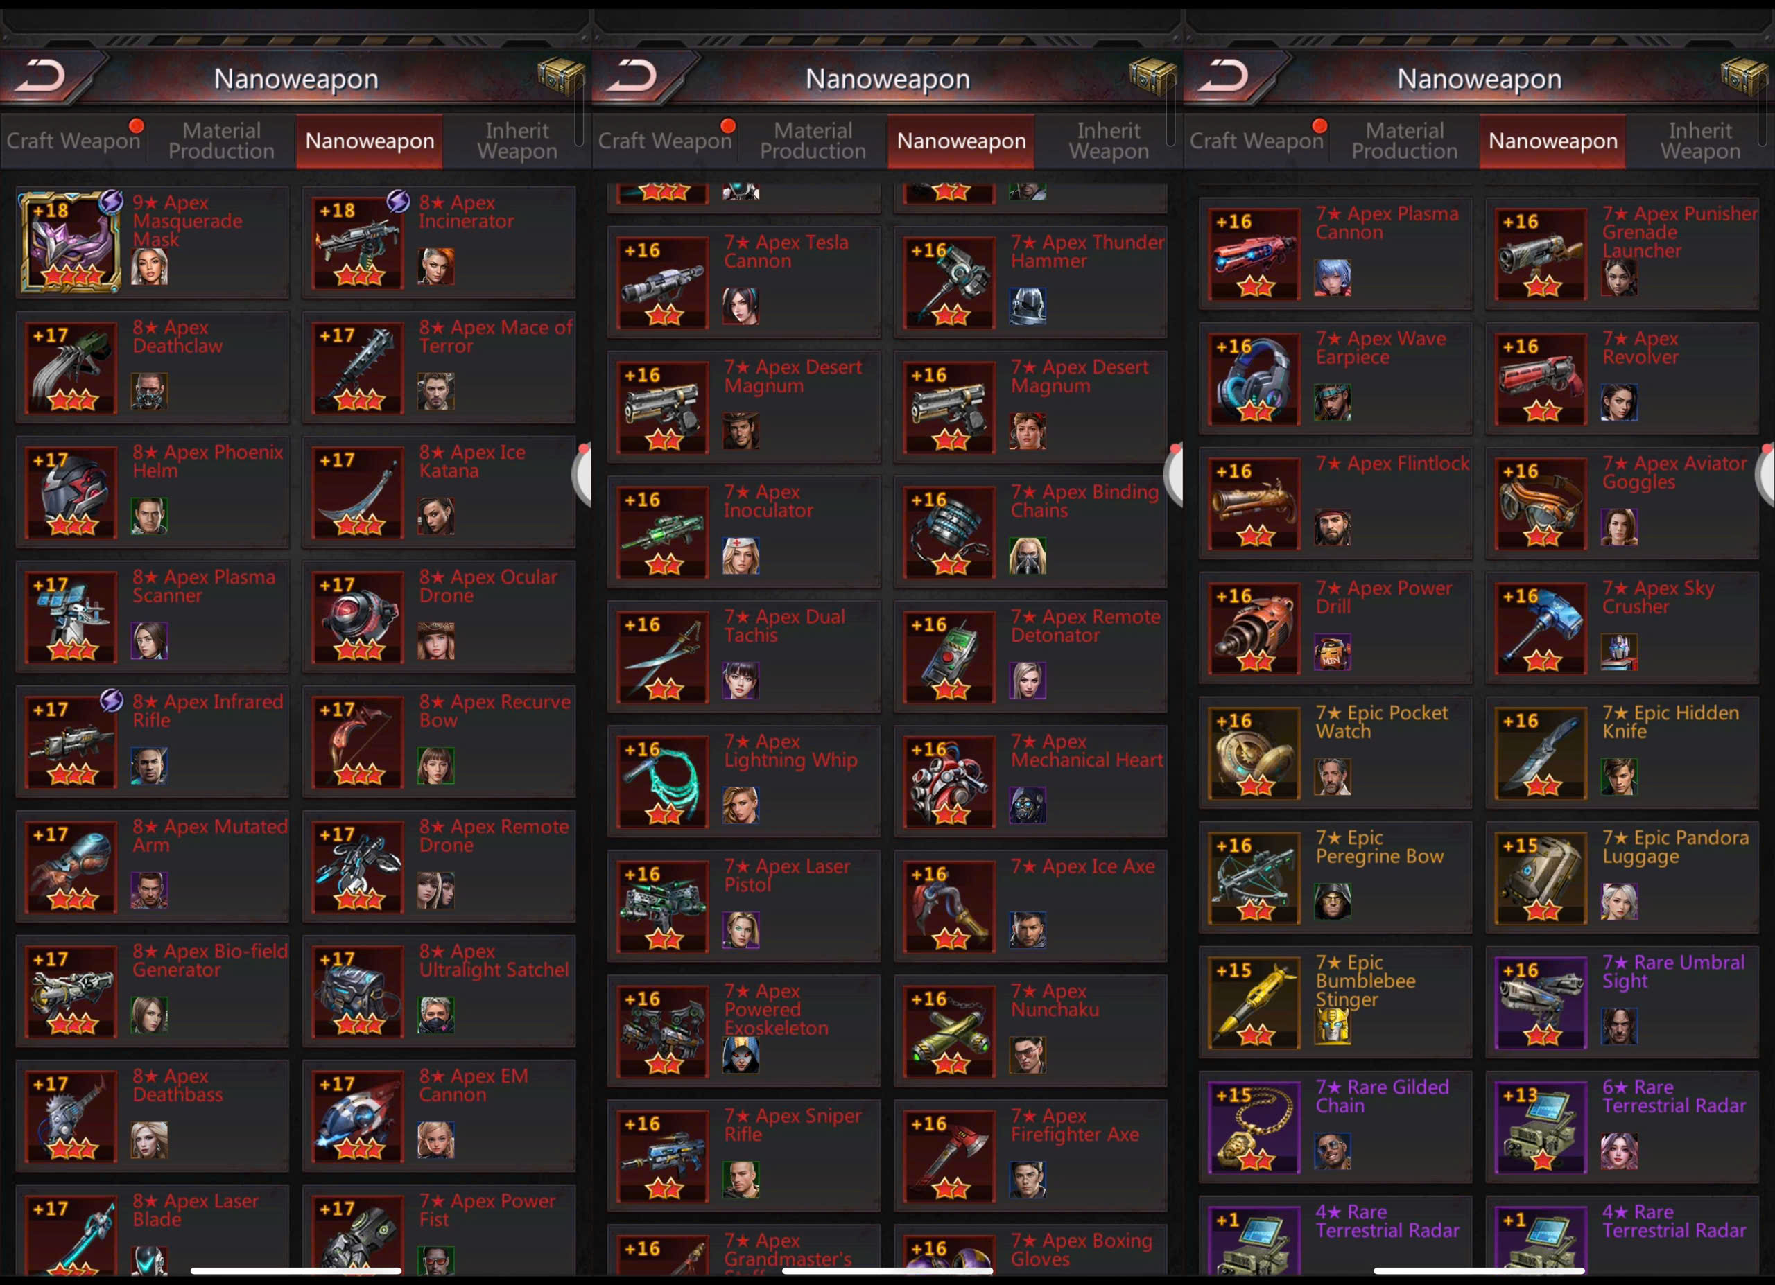The width and height of the screenshot is (1775, 1285).
Task: Go back using the right panel's return arrow
Action: [1227, 77]
